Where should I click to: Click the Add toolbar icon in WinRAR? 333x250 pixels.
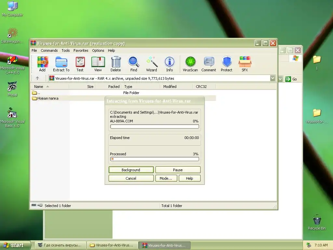coord(42,64)
